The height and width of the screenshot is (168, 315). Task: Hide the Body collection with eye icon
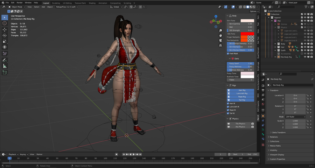click(305, 44)
